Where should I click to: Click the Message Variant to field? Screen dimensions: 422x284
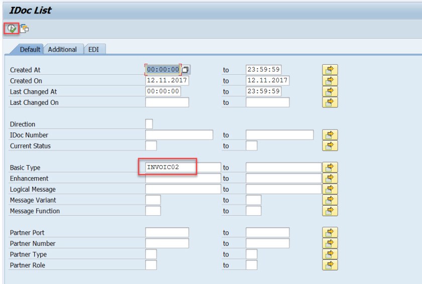point(254,200)
